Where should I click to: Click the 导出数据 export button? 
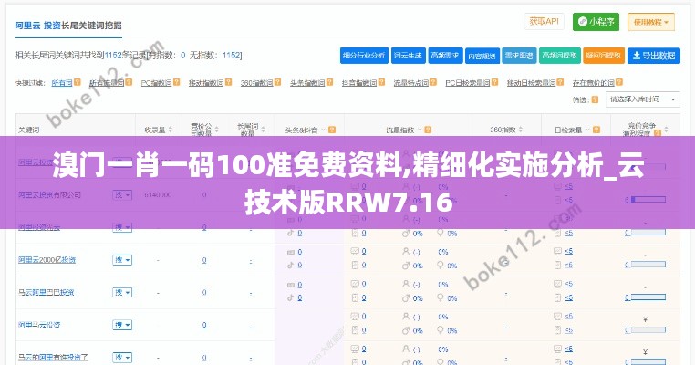[654, 56]
